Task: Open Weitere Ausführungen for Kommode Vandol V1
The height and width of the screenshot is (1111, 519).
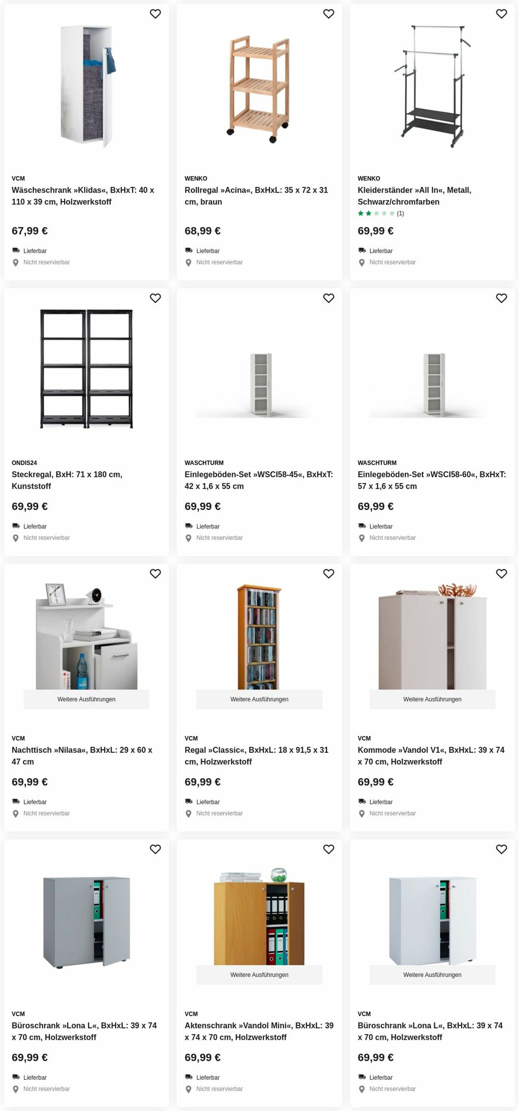Action: [x=432, y=699]
